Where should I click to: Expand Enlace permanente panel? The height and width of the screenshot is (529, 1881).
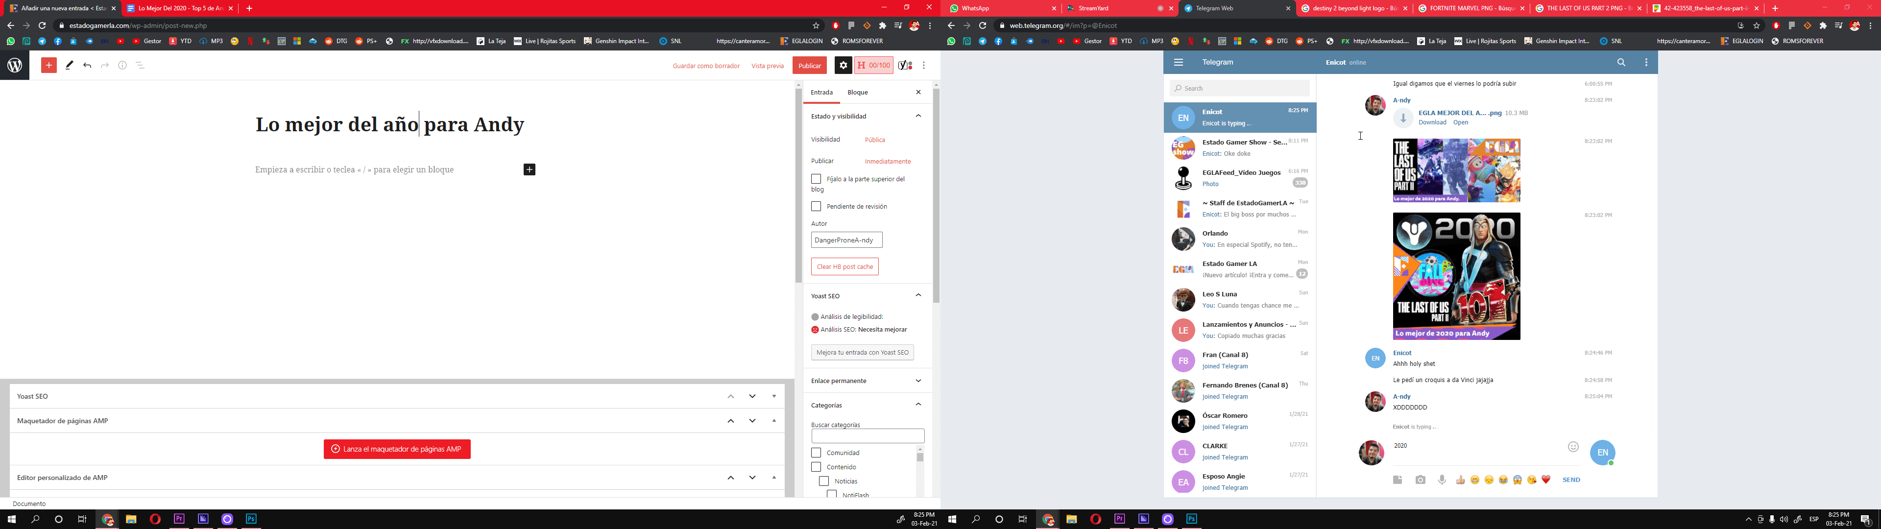(x=918, y=381)
